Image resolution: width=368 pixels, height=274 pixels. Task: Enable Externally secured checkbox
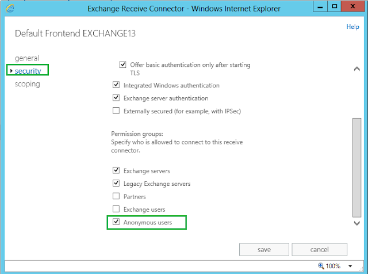(116, 111)
